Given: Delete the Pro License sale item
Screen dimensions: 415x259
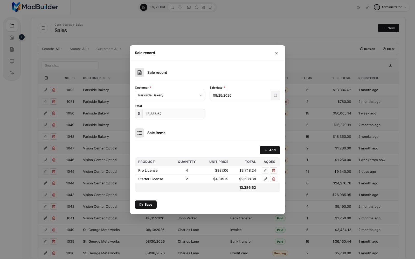Looking at the screenshot, I should [x=274, y=170].
